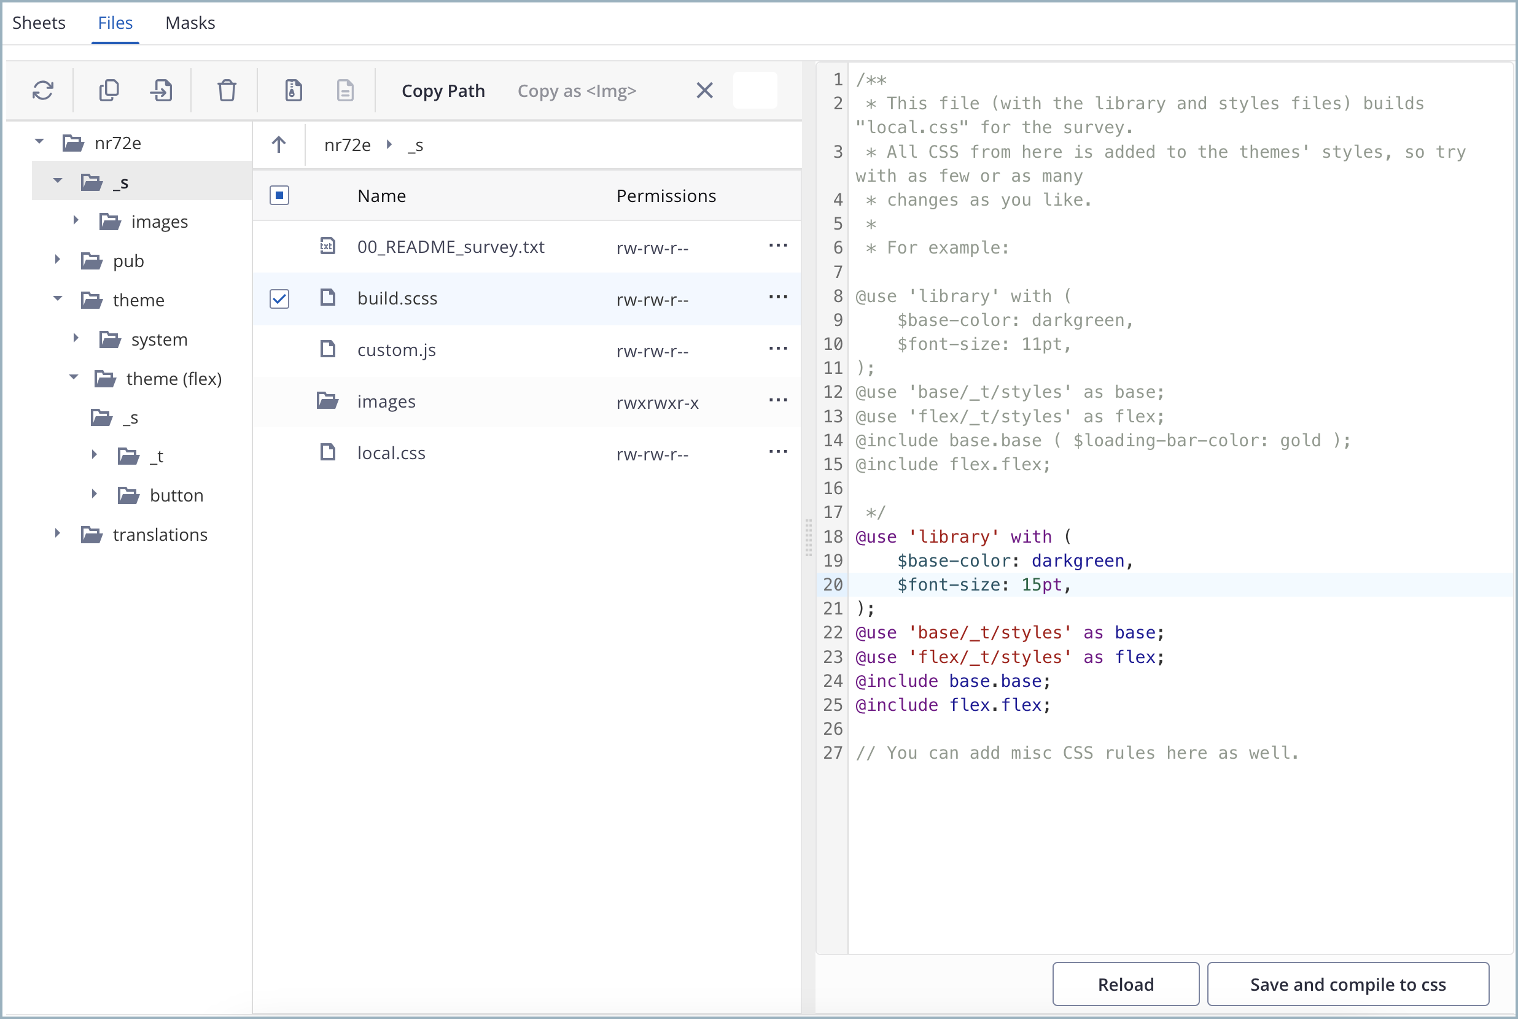Expand the translations tree node
Image resolution: width=1518 pixels, height=1019 pixels.
(x=58, y=533)
